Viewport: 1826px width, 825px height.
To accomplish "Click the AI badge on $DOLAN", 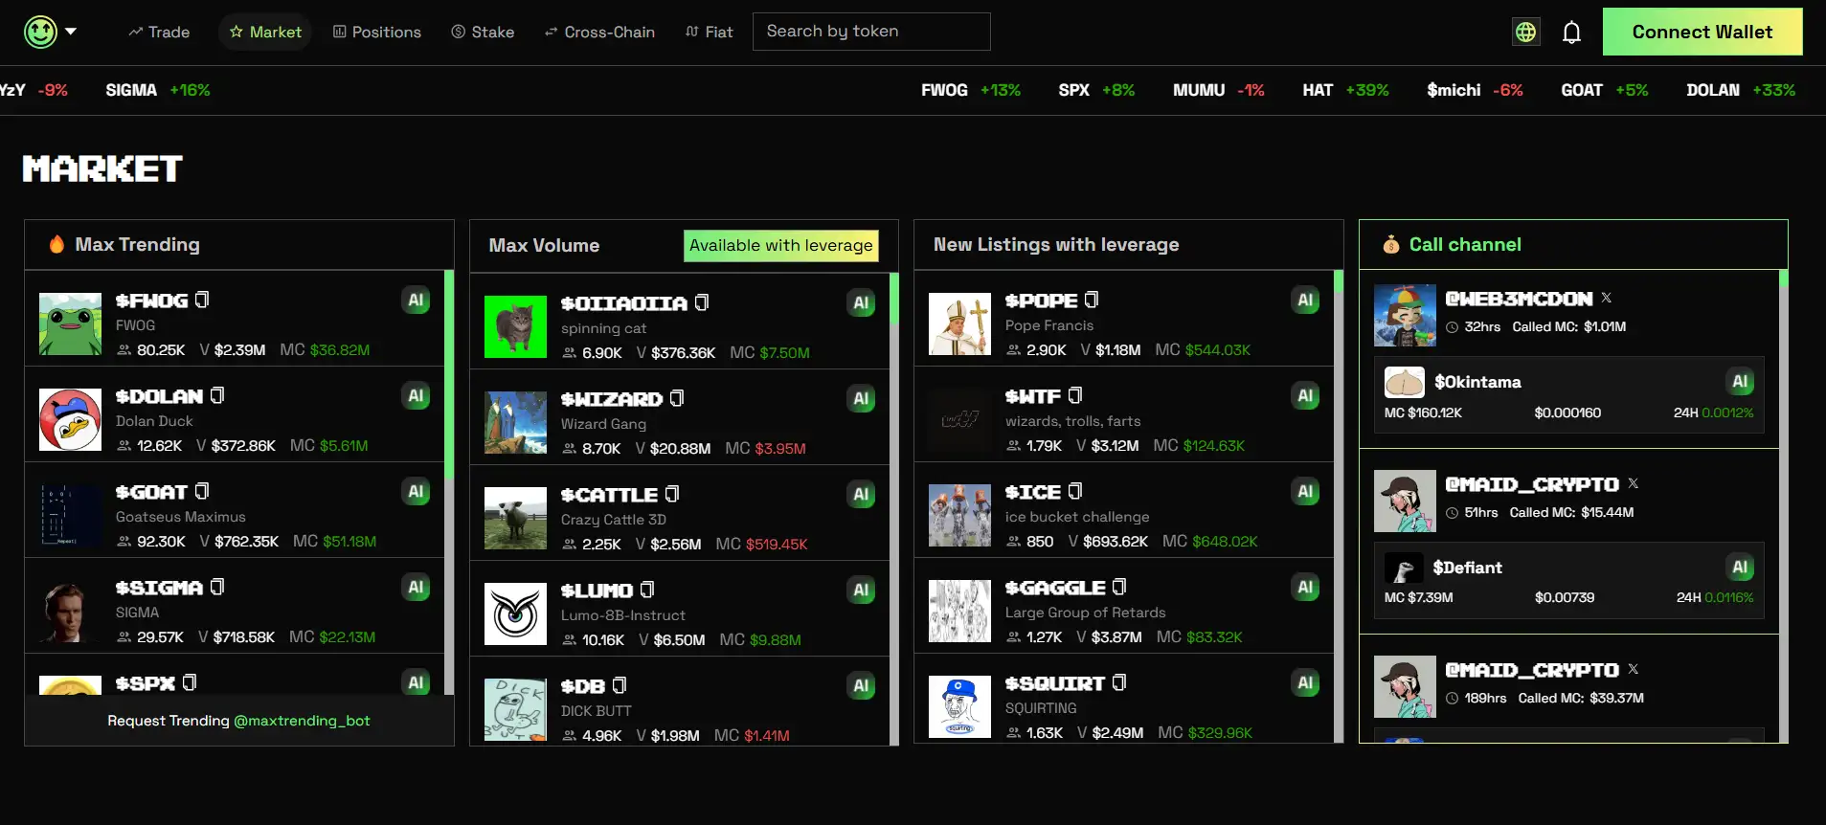I will click(x=416, y=395).
